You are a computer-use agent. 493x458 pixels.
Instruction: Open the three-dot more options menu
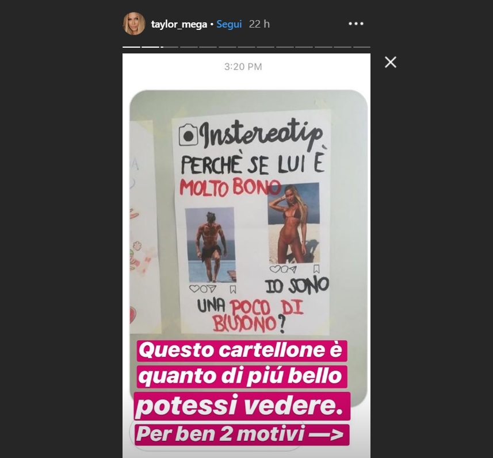pyautogui.click(x=356, y=24)
